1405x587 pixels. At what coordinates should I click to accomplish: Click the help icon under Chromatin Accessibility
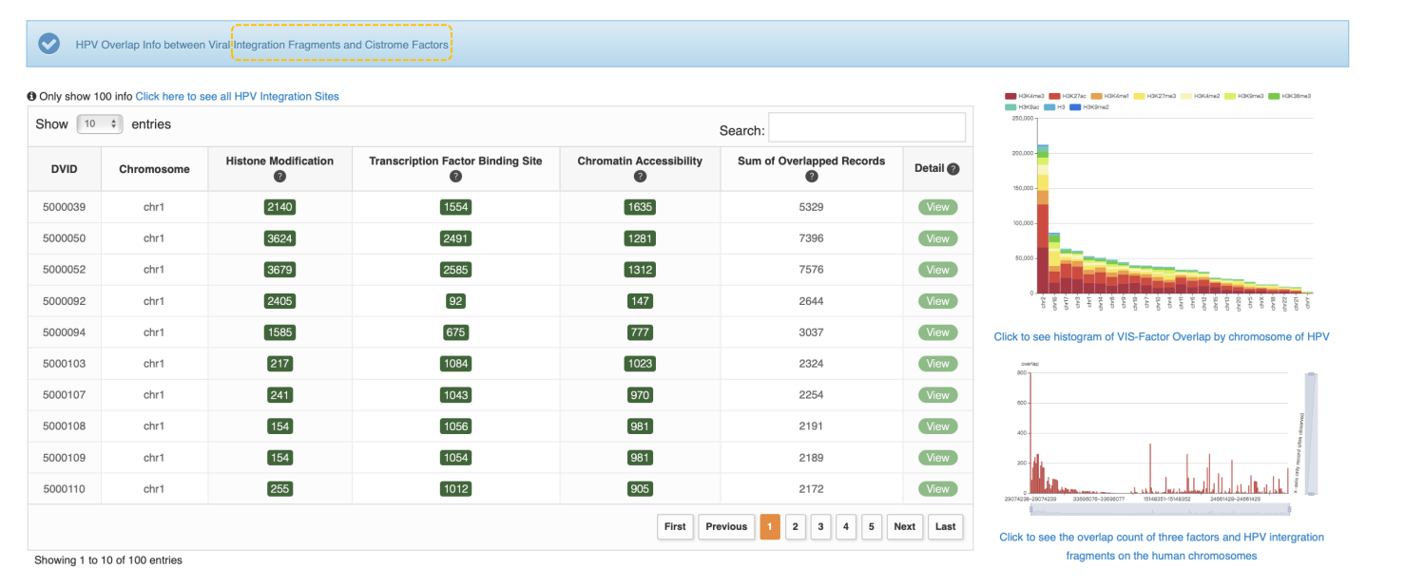640,177
